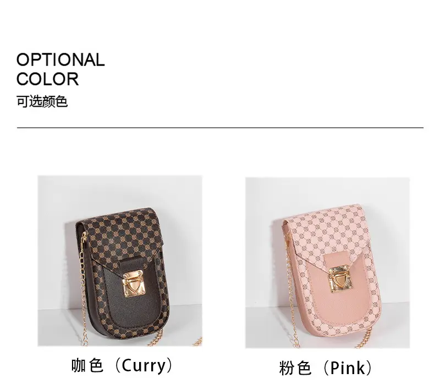Click the Pink bag product image
The height and width of the screenshot is (384, 440).
click(327, 263)
